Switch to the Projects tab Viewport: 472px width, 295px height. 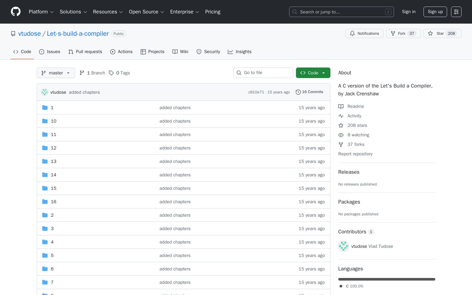pos(152,52)
